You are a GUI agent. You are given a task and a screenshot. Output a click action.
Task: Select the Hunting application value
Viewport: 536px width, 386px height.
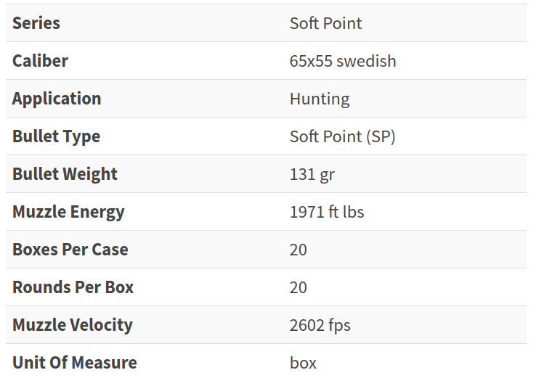(x=320, y=99)
